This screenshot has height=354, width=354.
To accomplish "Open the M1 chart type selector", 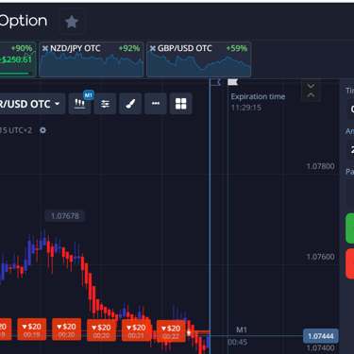I will coord(80,104).
